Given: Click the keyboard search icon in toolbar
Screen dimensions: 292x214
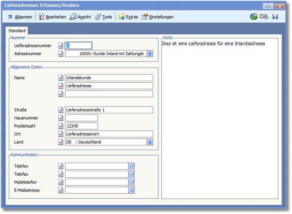Looking at the screenshot, I should 264,17.
